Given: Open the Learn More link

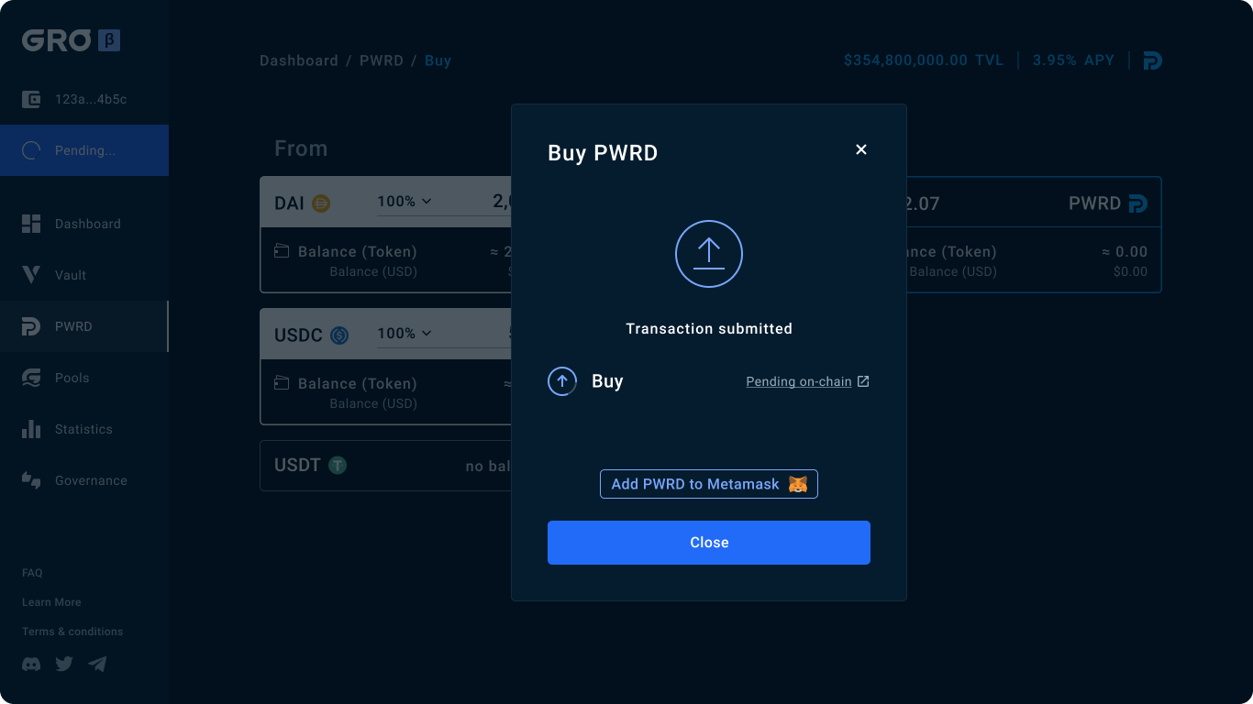Looking at the screenshot, I should point(51,602).
